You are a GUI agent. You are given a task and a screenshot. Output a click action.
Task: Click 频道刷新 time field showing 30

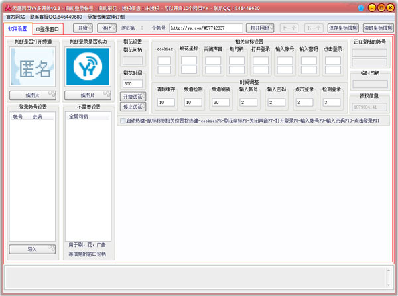point(221,103)
